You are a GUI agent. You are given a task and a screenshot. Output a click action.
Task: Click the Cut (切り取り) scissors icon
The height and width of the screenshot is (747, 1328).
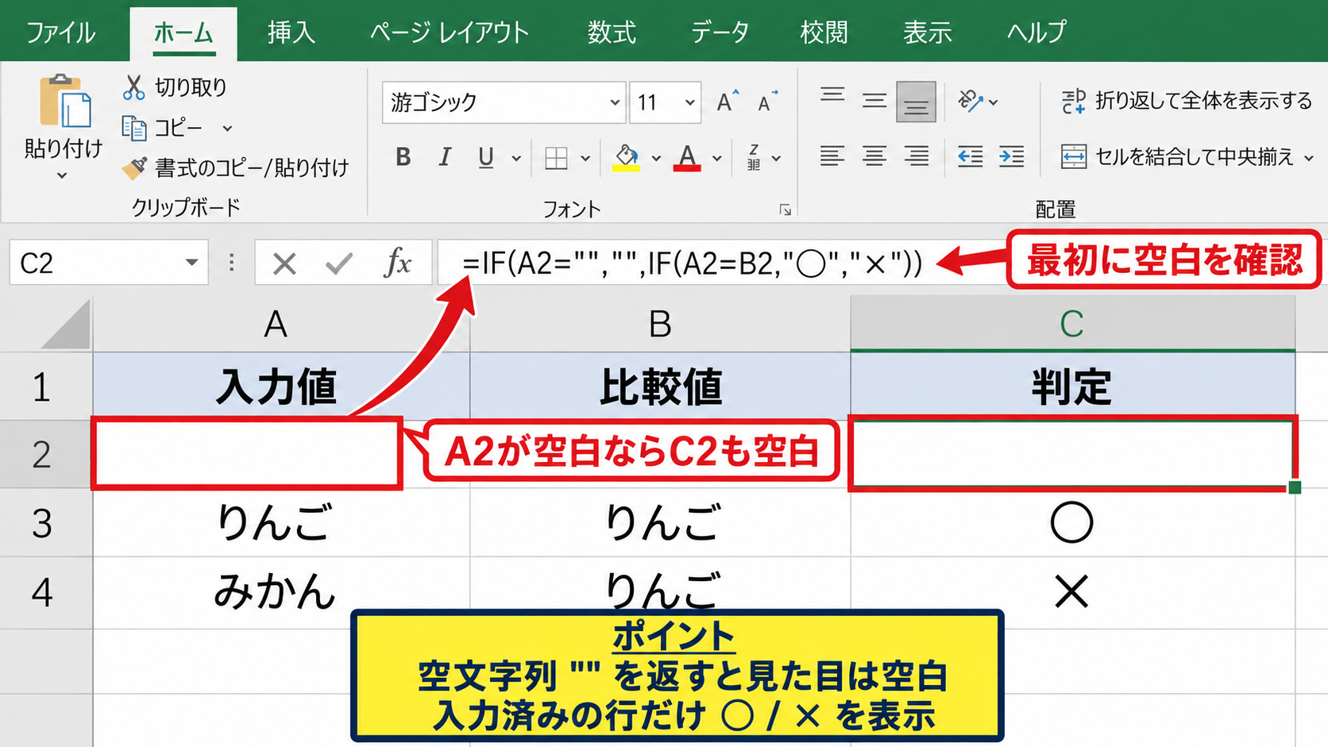pos(133,87)
